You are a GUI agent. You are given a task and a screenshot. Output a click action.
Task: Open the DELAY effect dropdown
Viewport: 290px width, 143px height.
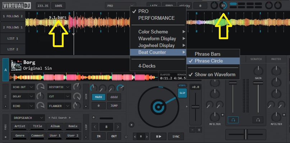[32, 96]
